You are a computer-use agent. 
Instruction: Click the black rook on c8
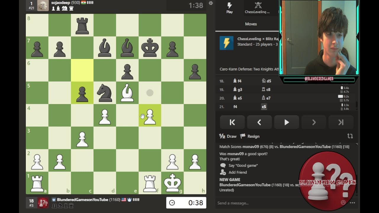(82, 25)
